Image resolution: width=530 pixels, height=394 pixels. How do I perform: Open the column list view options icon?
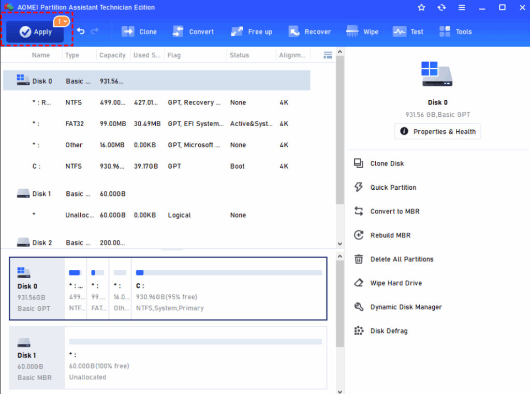tap(328, 55)
